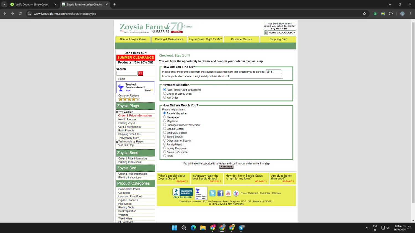Click answer under Are plugs better than seed
The height and width of the screenshot is (233, 415).
288,181
